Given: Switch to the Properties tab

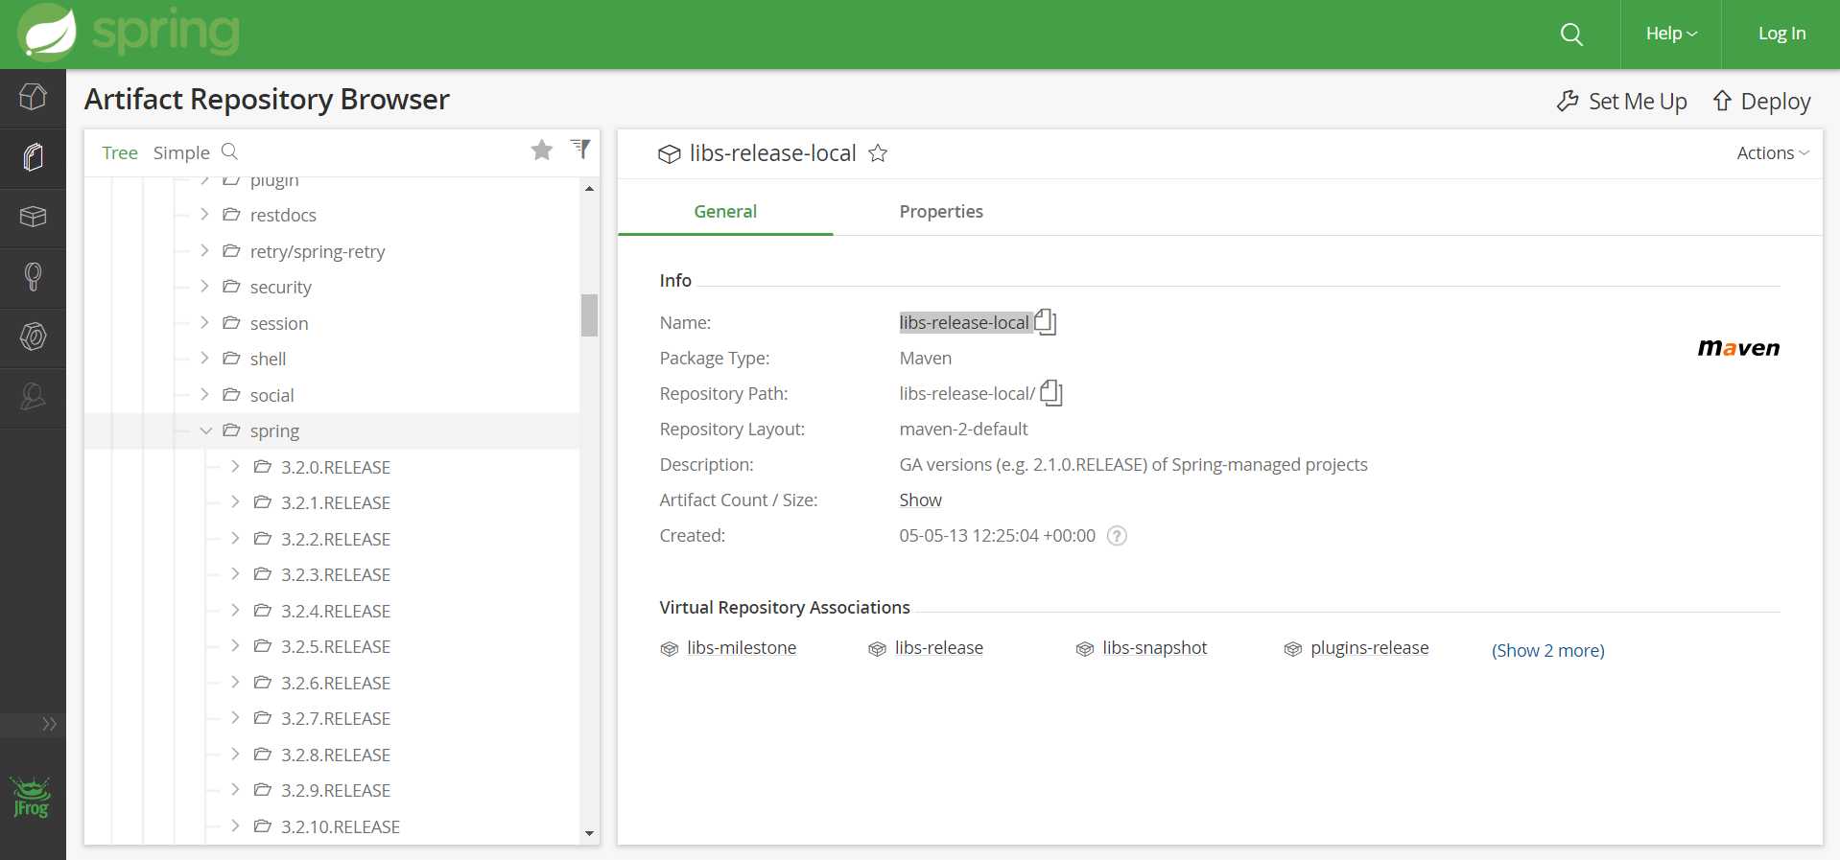Looking at the screenshot, I should [941, 211].
